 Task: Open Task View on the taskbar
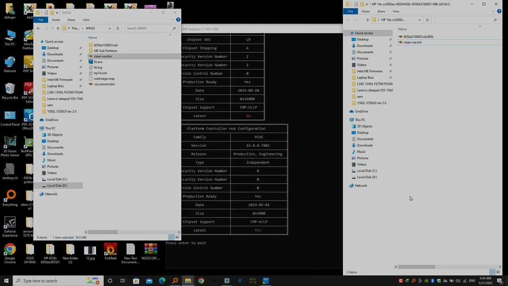[x=123, y=281]
